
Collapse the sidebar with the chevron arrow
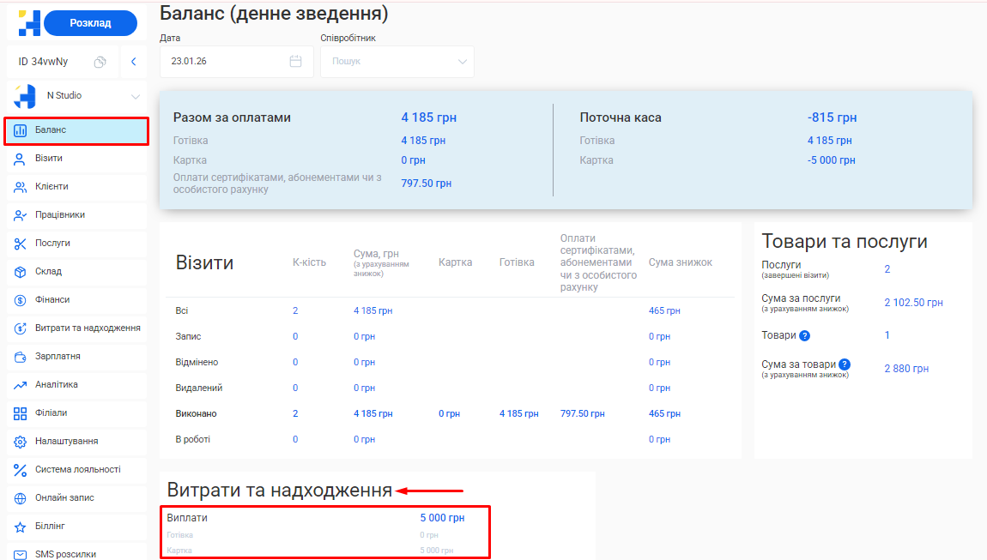click(x=133, y=62)
